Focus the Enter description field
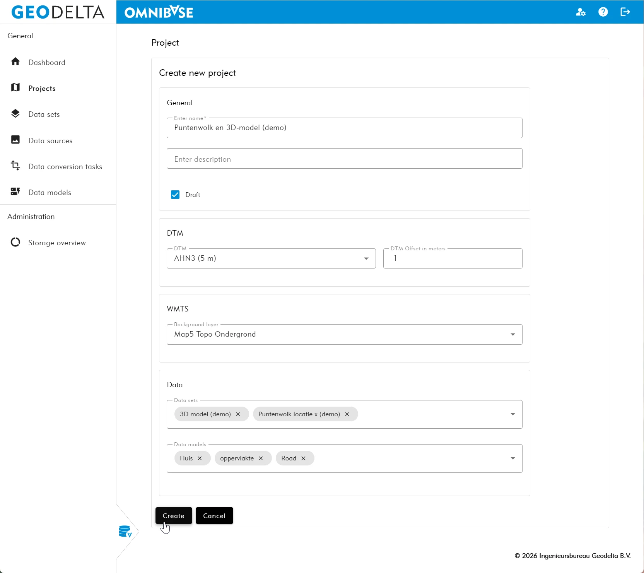The width and height of the screenshot is (644, 573). [344, 159]
